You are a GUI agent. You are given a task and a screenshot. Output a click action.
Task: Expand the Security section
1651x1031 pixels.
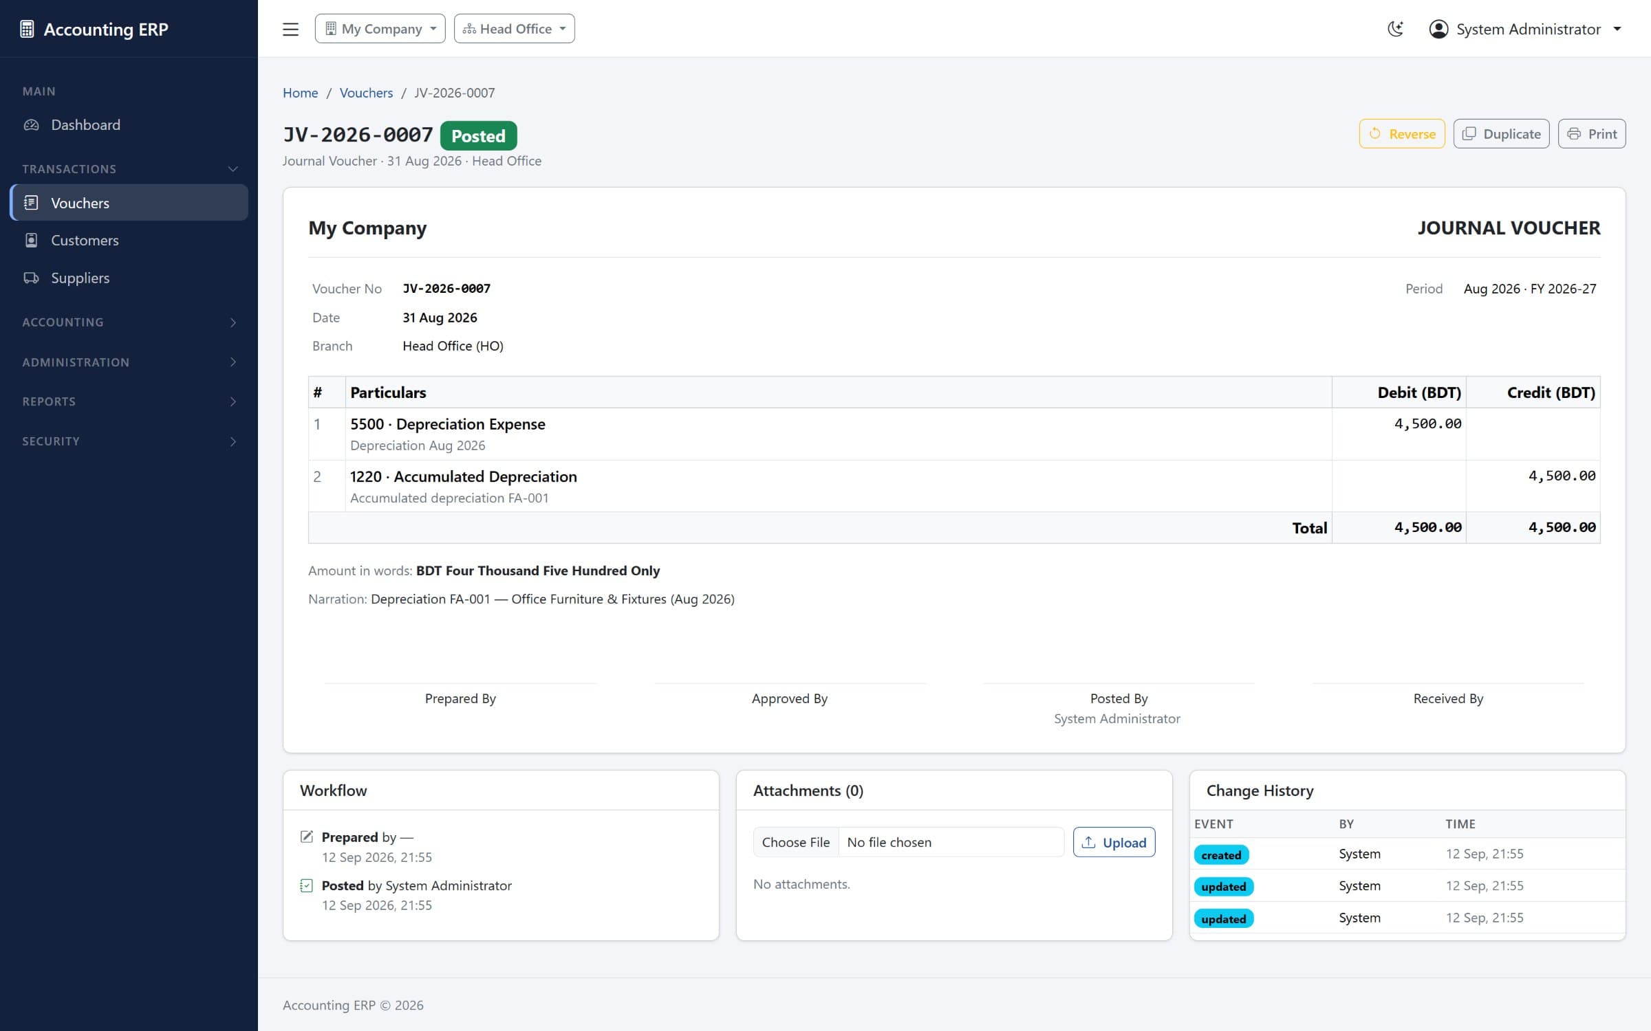129,441
